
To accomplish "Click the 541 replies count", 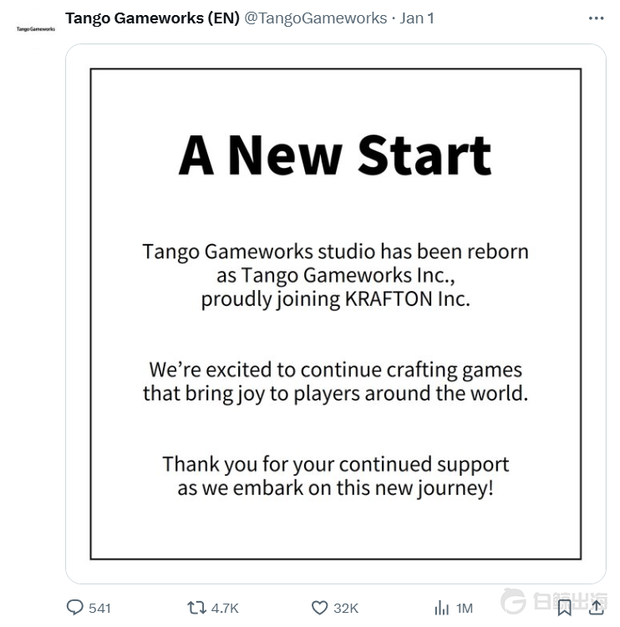I will pos(99,608).
